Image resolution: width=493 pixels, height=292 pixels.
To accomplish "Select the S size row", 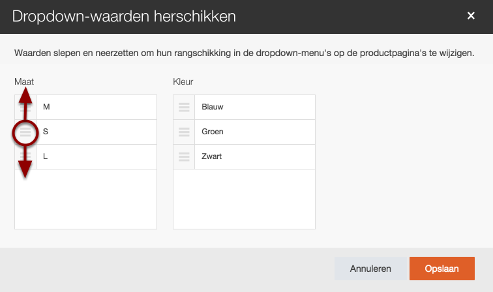I will point(96,132).
